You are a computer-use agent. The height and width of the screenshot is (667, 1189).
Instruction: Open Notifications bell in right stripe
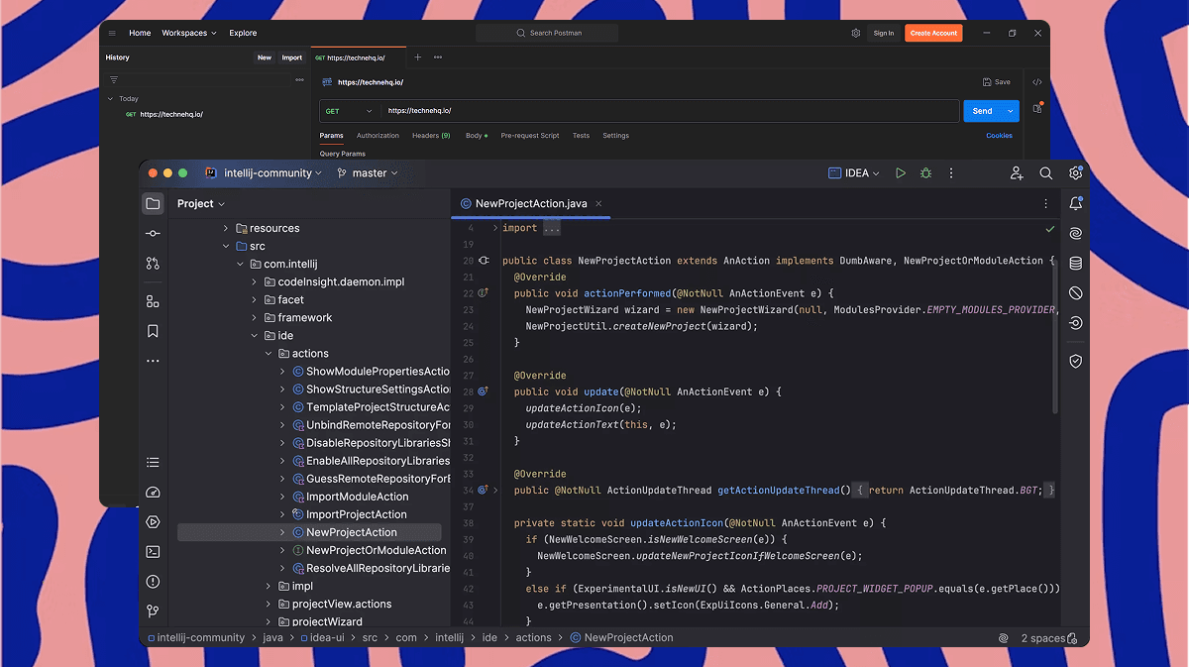coord(1075,203)
